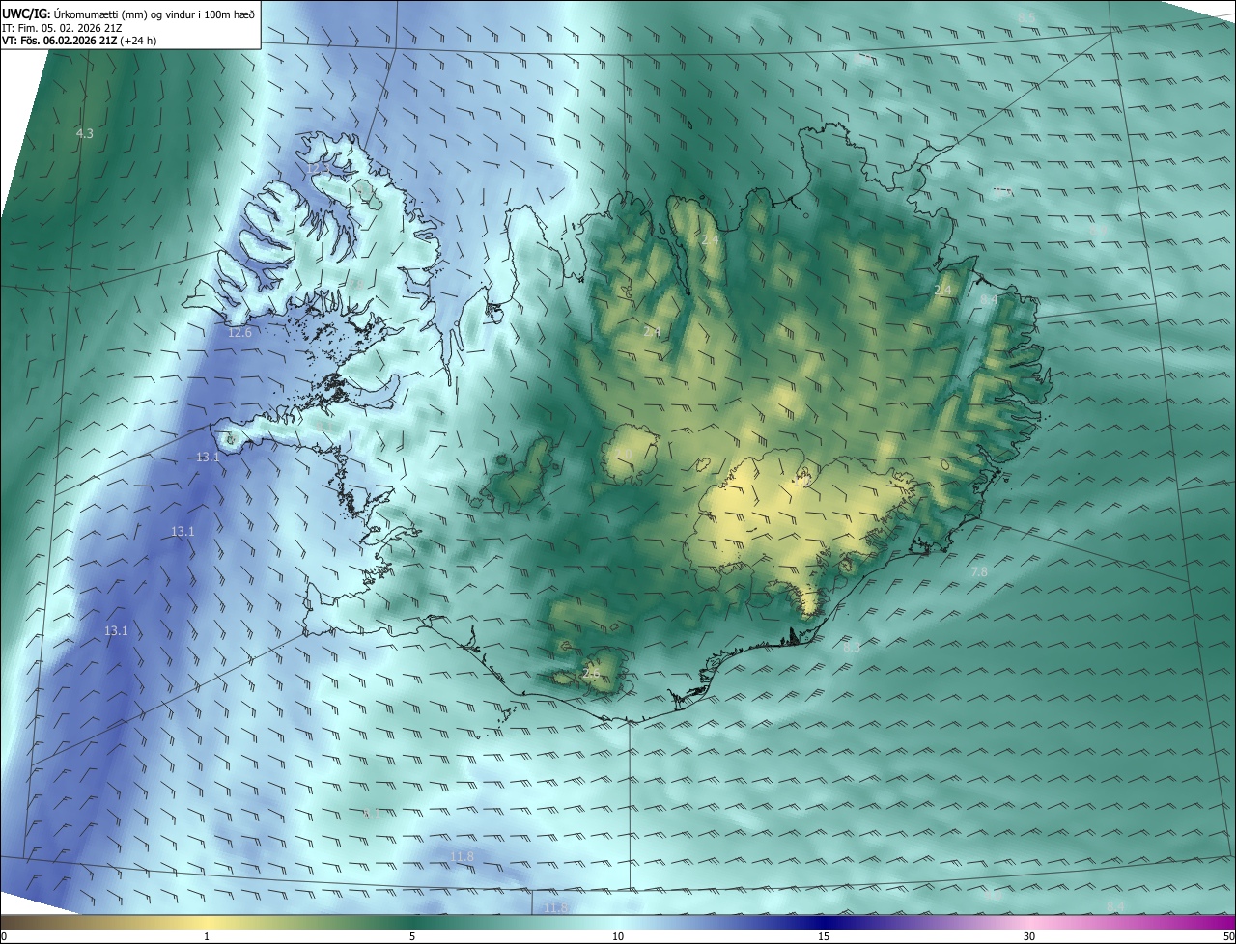Click the '1' tick on the color scale
1236x944 pixels.
coord(207,937)
